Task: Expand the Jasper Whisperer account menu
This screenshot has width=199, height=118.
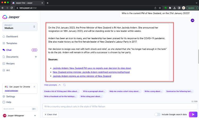Action: [20, 115]
